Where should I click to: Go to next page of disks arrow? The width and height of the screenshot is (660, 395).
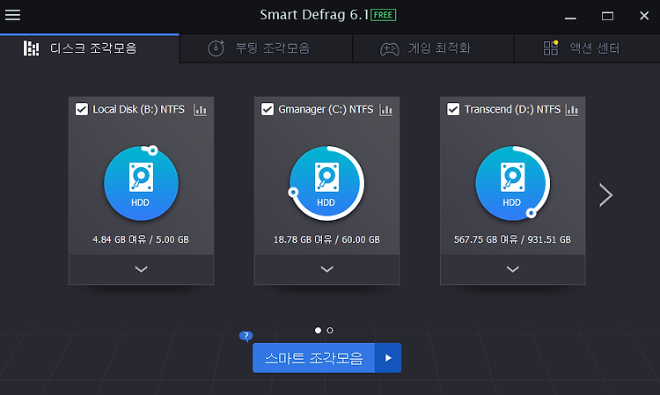605,194
